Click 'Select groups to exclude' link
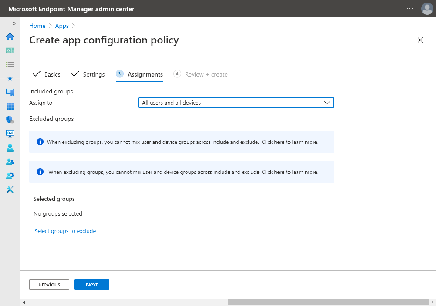This screenshot has width=436, height=306. pyautogui.click(x=63, y=231)
